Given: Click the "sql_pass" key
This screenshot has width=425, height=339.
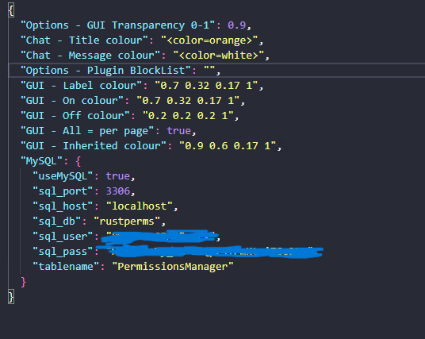Looking at the screenshot, I should coord(63,252).
